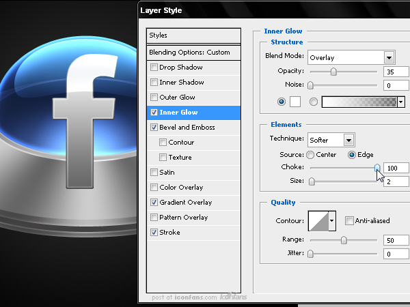The width and height of the screenshot is (410, 307).
Task: Click the Size slider handle
Action: (312, 181)
